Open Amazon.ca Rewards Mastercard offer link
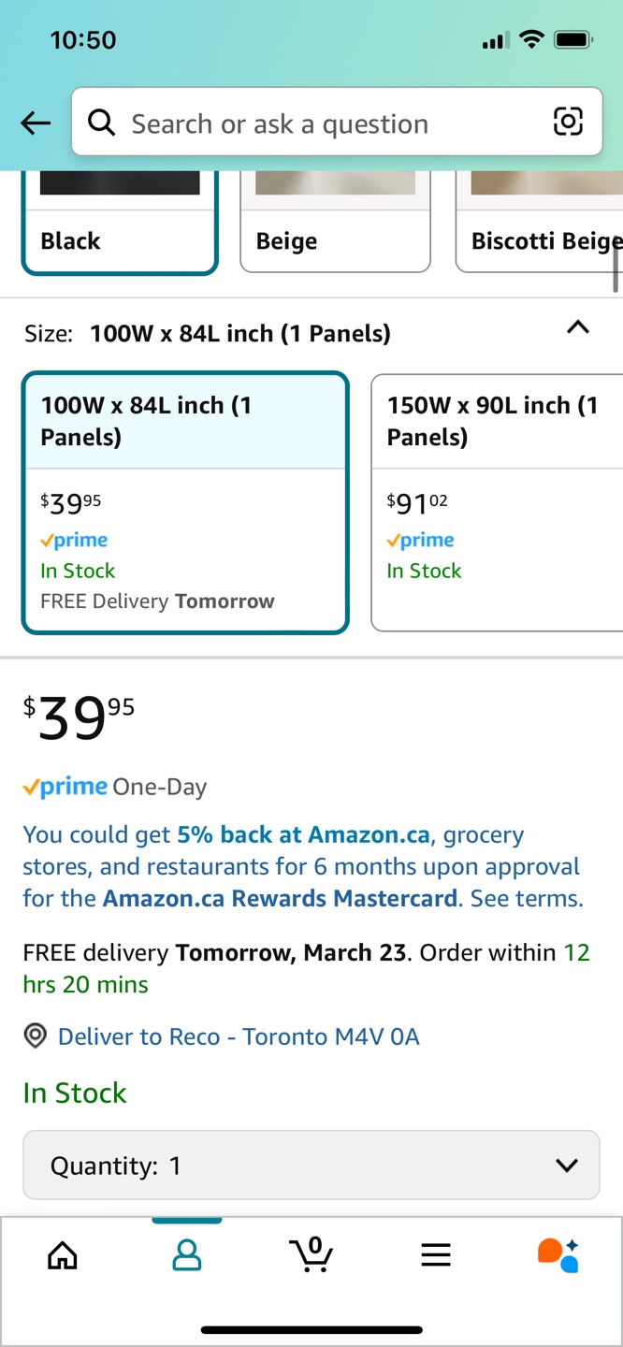 click(281, 898)
